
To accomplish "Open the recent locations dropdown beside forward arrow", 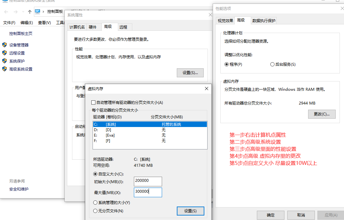I will pos(23,12).
